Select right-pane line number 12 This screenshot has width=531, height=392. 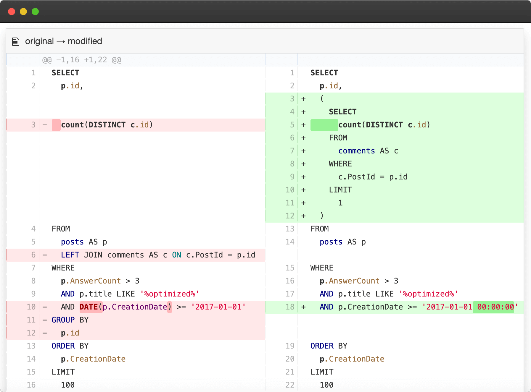point(290,216)
